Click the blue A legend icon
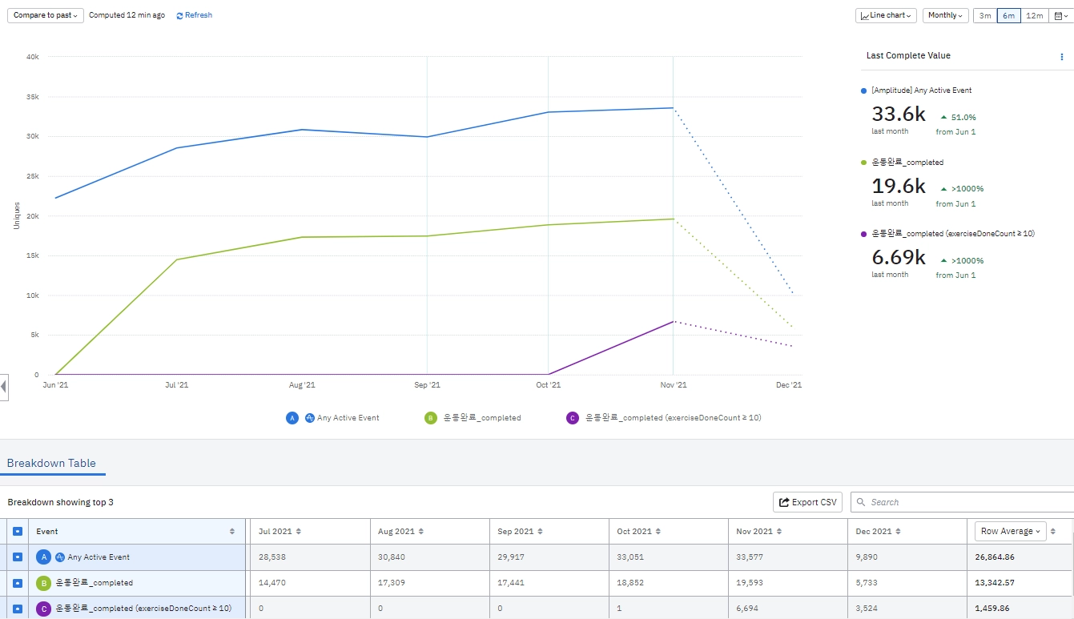This screenshot has width=1074, height=619. coord(292,418)
